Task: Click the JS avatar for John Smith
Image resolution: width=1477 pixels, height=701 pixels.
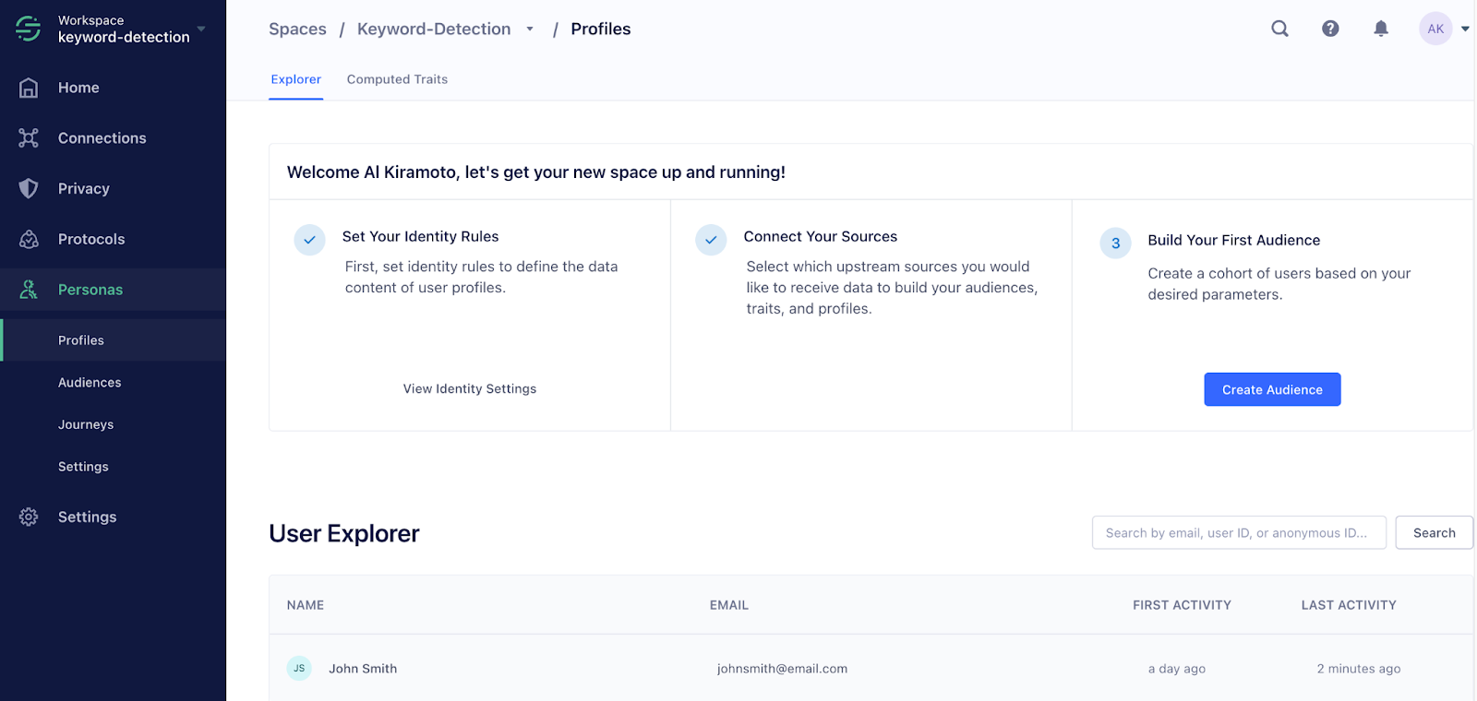Action: pyautogui.click(x=299, y=669)
